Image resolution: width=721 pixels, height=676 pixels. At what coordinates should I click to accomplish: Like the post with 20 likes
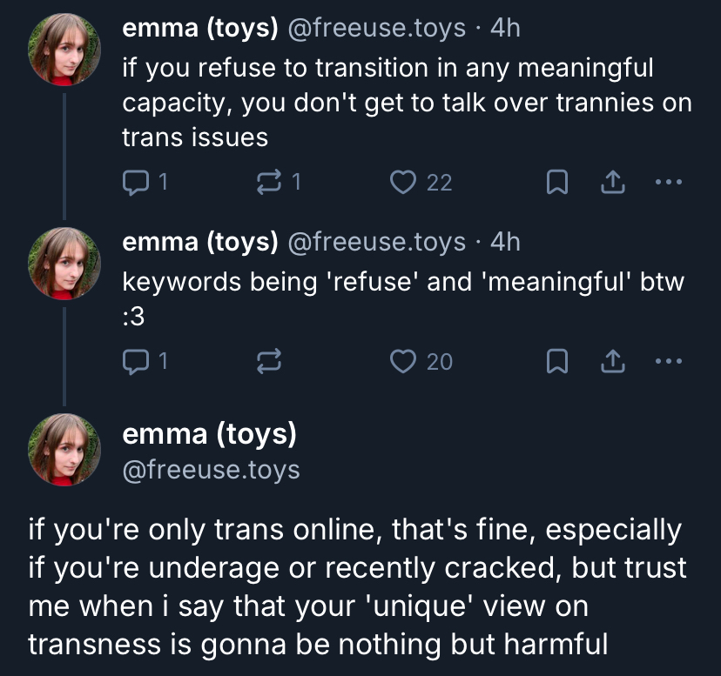tap(401, 360)
